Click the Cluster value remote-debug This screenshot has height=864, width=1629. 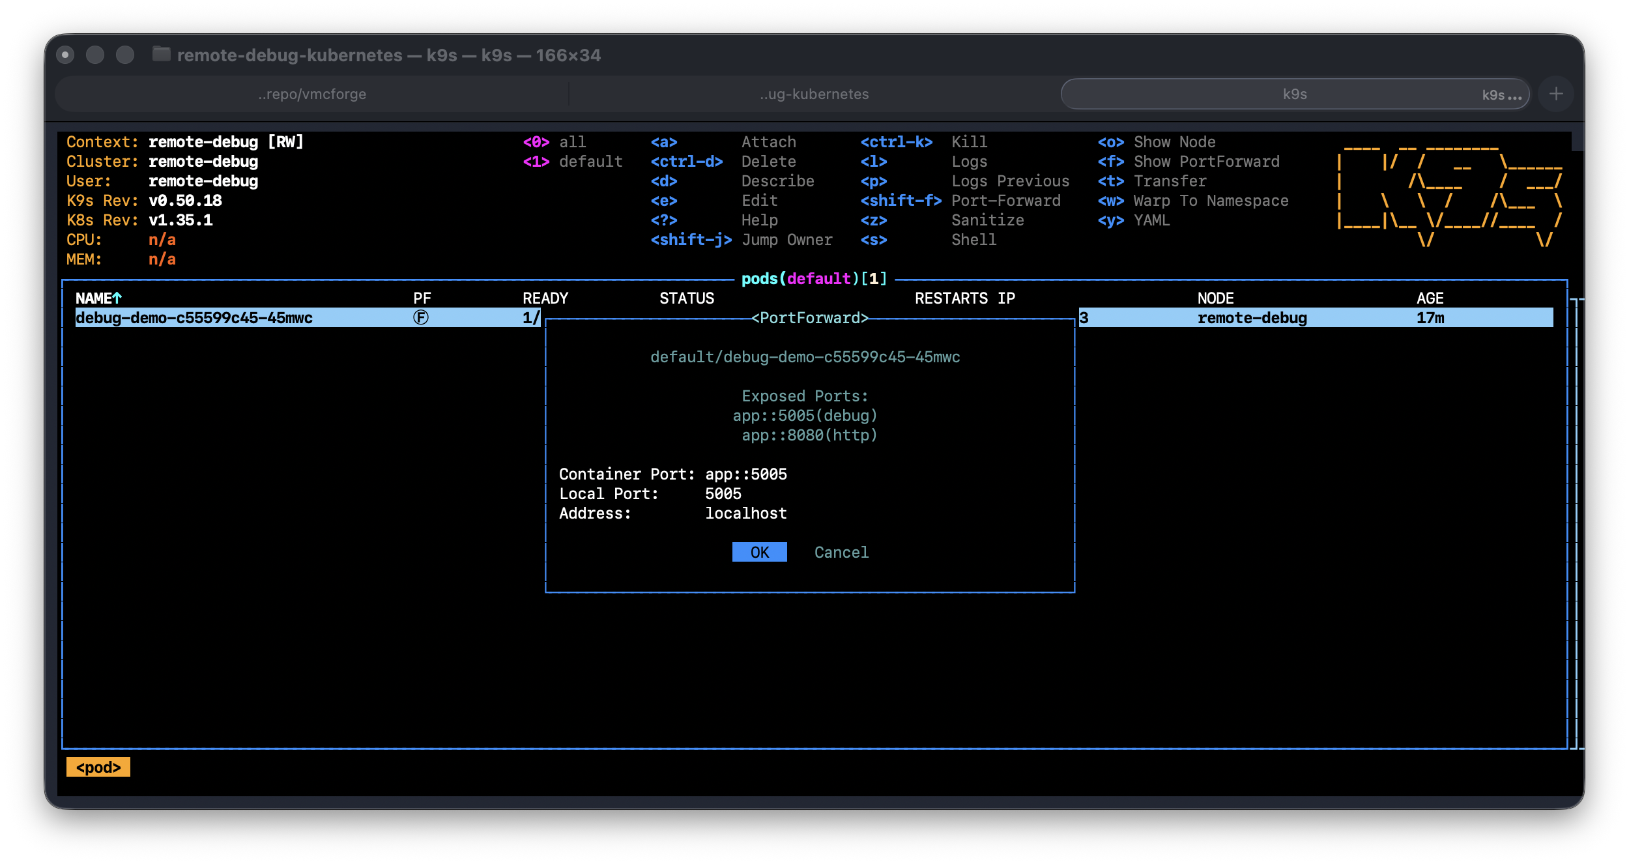(203, 161)
